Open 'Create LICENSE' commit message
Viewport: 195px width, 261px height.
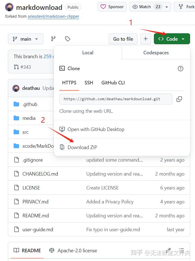tap(102, 188)
